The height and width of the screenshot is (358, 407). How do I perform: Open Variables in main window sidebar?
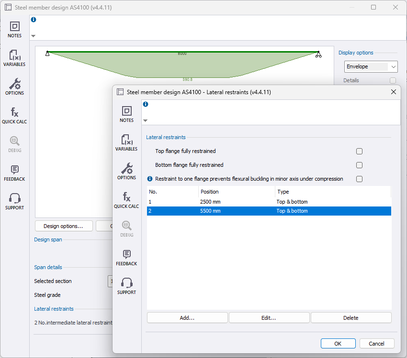(14, 58)
